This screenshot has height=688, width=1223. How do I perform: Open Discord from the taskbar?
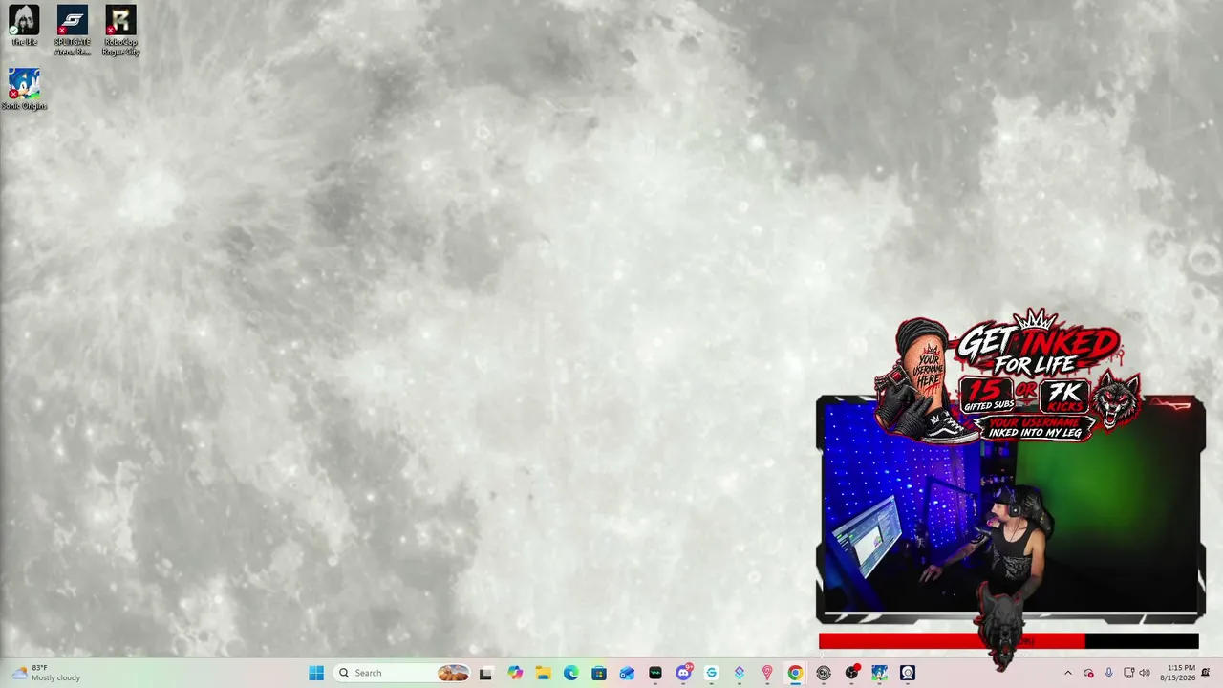(x=683, y=673)
